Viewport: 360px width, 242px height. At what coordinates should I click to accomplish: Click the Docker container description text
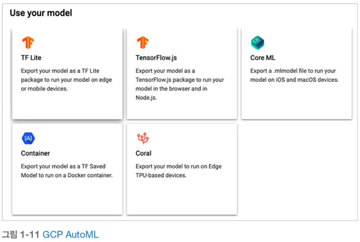click(x=67, y=171)
